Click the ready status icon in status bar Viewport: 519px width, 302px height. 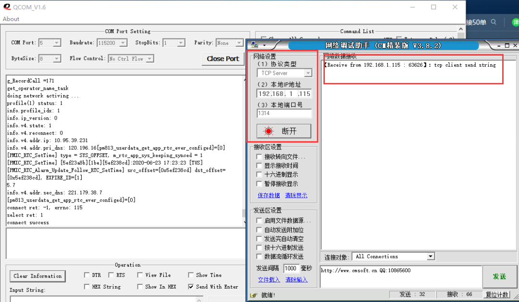(254, 295)
